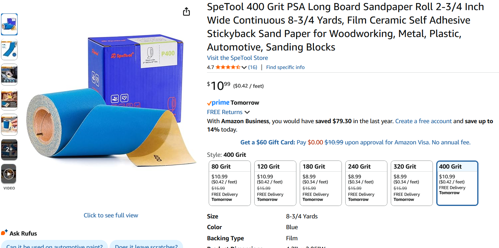
Task: Choose the 320 Grit style option
Action: pyautogui.click(x=412, y=183)
